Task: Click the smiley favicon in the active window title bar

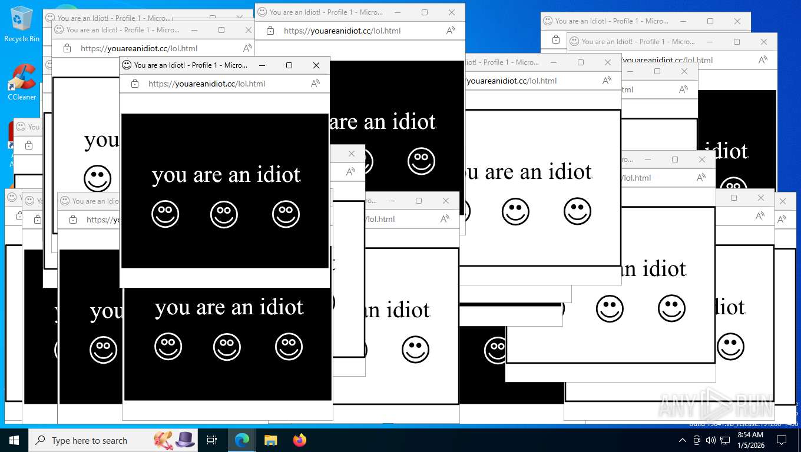Action: pyautogui.click(x=127, y=65)
